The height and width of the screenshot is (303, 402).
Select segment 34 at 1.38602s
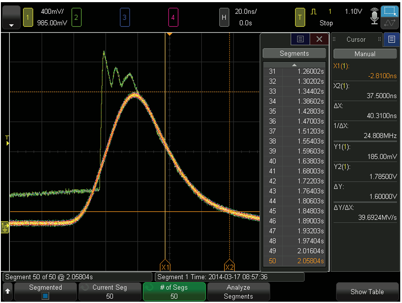pos(294,101)
